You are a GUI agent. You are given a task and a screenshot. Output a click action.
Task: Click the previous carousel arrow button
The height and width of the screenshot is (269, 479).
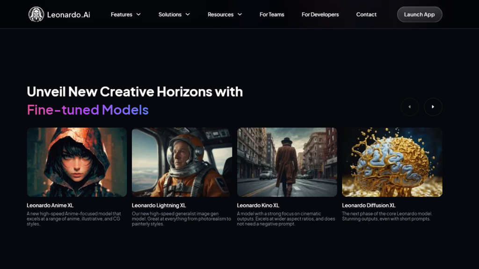[x=410, y=107]
